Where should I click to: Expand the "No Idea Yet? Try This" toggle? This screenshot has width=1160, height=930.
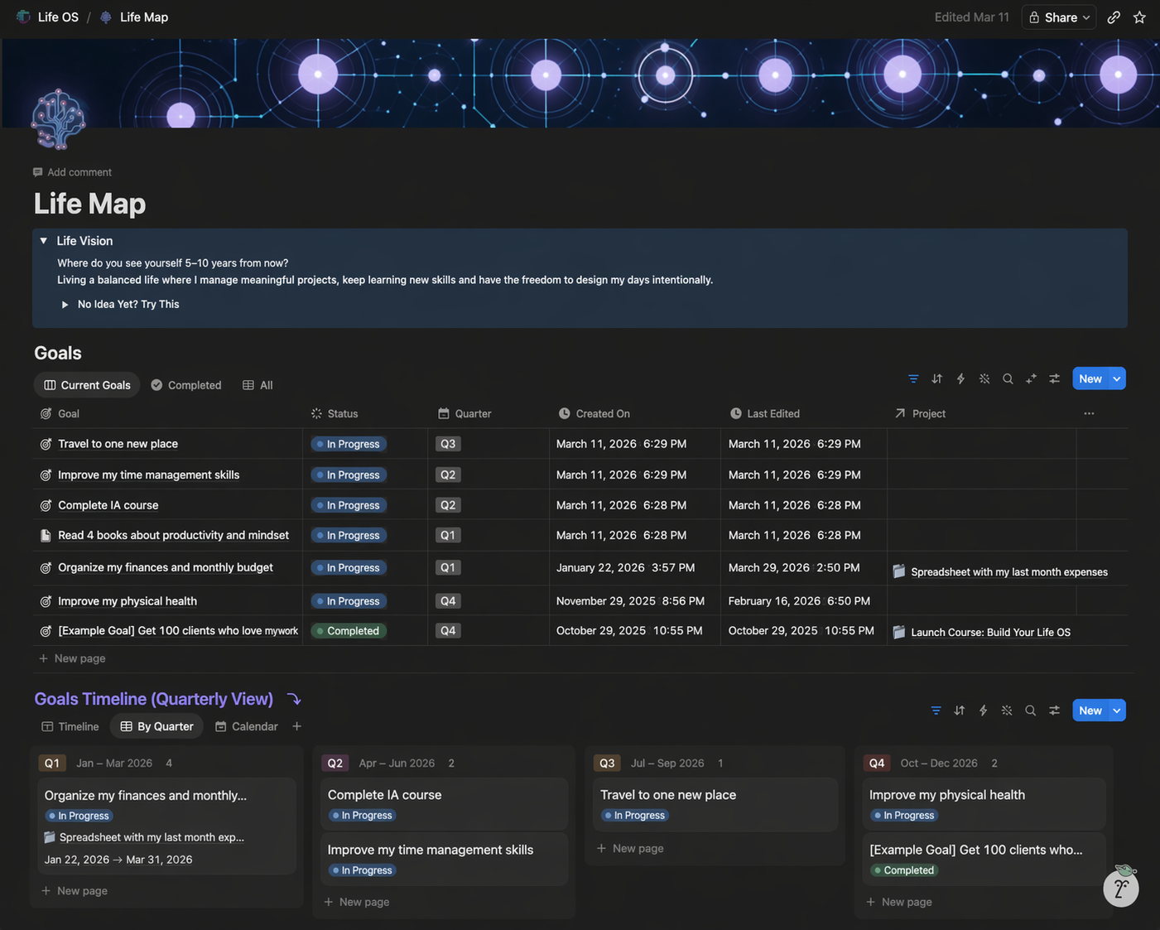click(x=65, y=305)
